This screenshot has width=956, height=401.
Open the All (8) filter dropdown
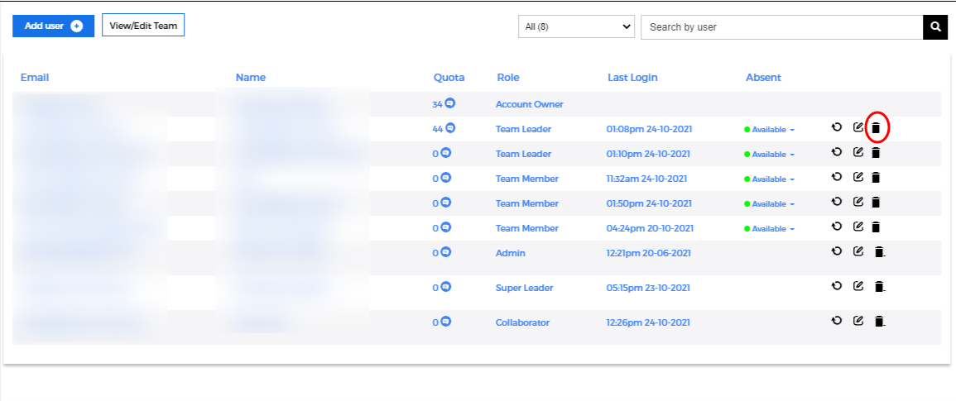pyautogui.click(x=576, y=27)
